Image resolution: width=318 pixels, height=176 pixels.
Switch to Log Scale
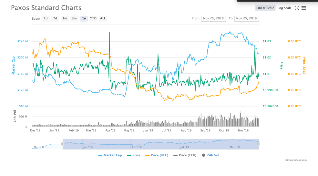click(x=284, y=8)
